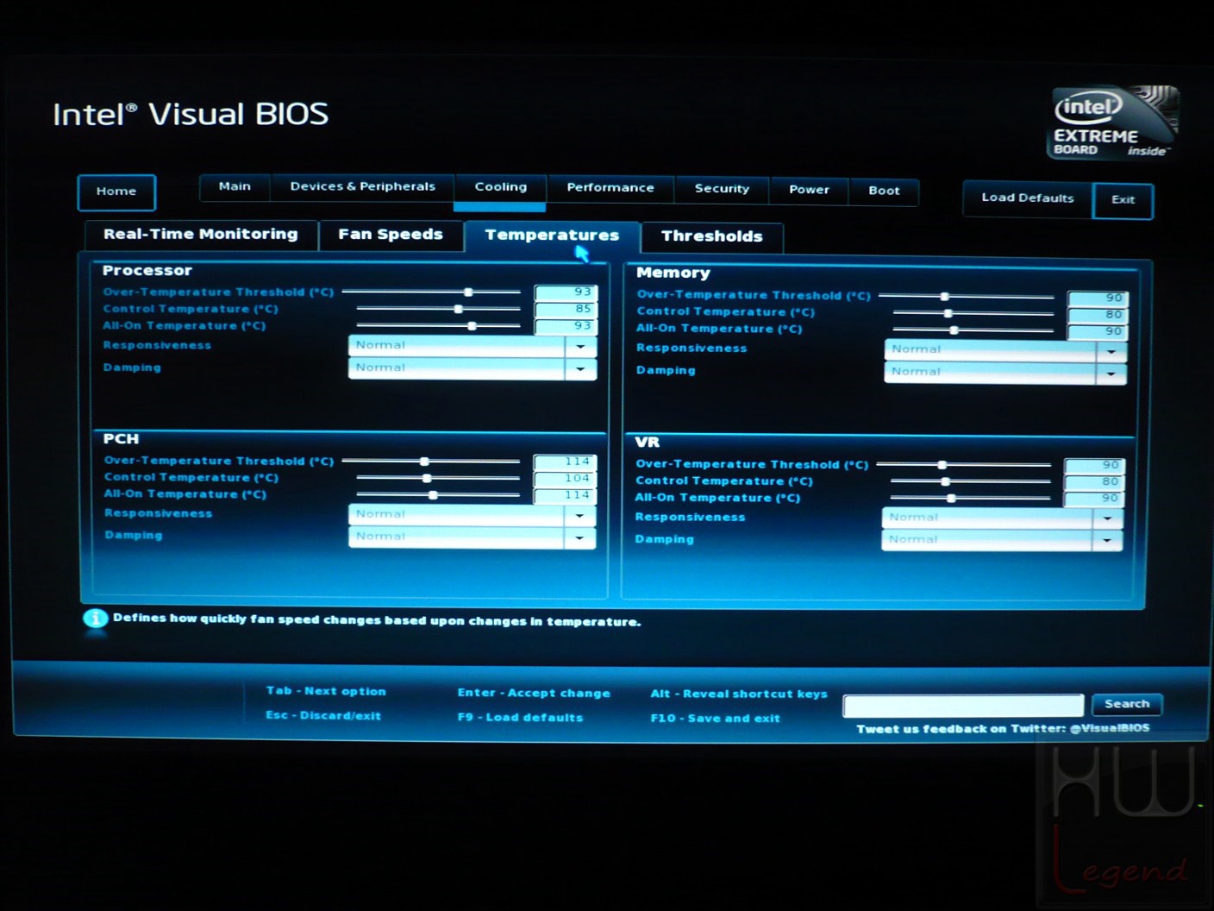
Task: Switch to the Main menu tab
Action: click(x=235, y=187)
